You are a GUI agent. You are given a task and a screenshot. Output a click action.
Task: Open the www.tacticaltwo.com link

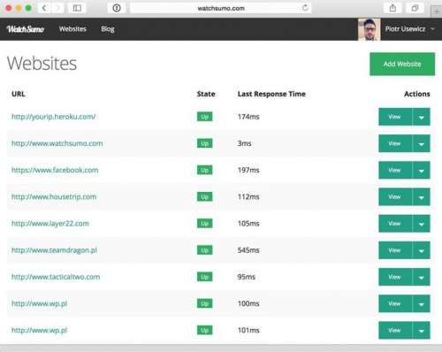[x=56, y=277]
